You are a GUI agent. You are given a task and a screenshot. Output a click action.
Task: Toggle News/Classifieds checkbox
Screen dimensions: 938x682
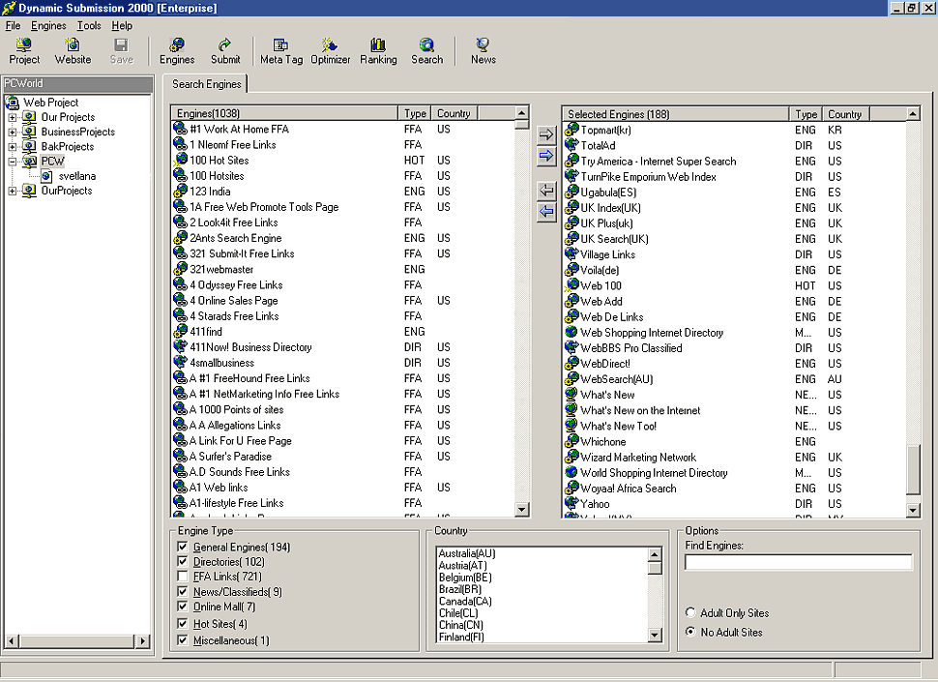(183, 592)
